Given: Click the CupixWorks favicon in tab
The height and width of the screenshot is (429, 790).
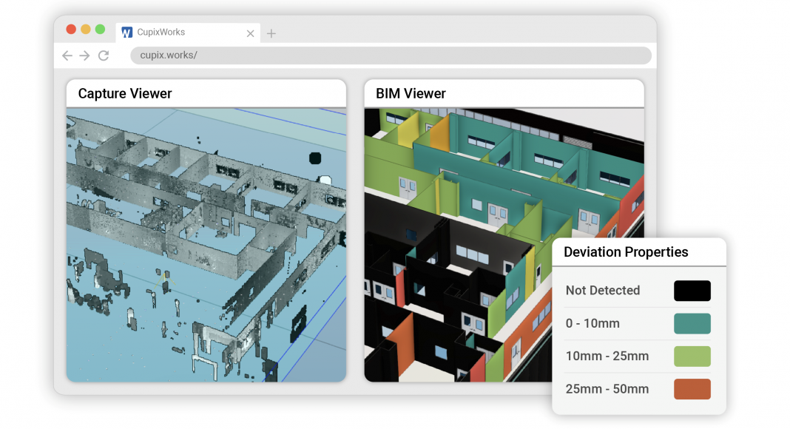Looking at the screenshot, I should pos(127,33).
